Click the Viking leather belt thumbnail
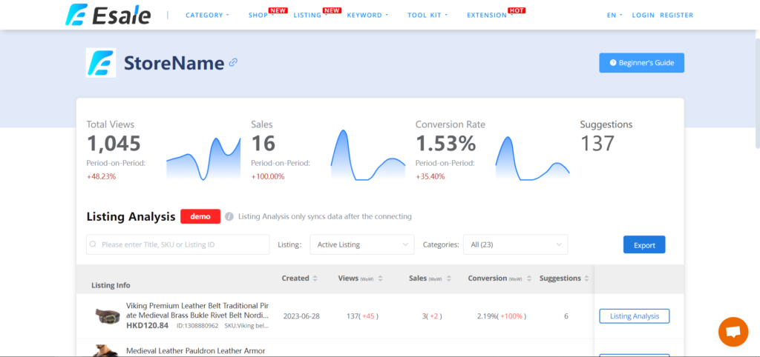This screenshot has height=357, width=760. (108, 316)
